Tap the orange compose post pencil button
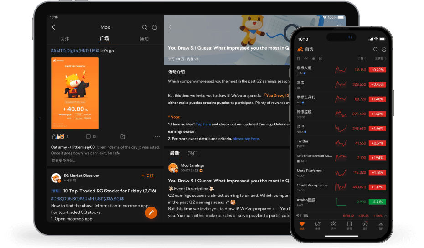Screen dimensions: 424x248 coord(151,212)
